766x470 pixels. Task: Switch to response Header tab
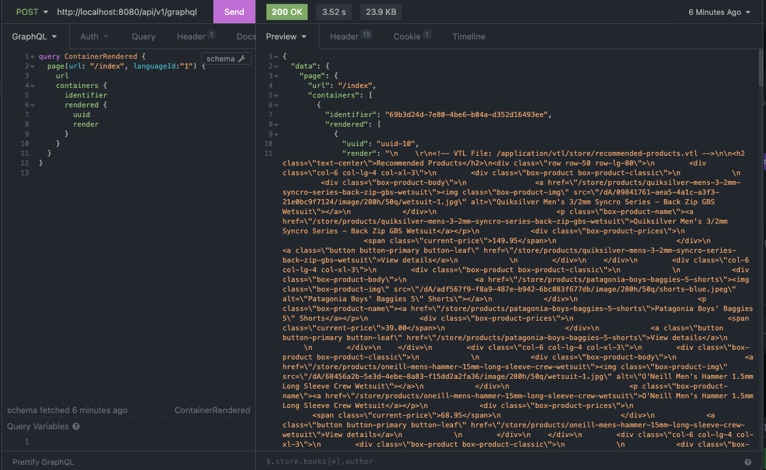click(x=350, y=36)
